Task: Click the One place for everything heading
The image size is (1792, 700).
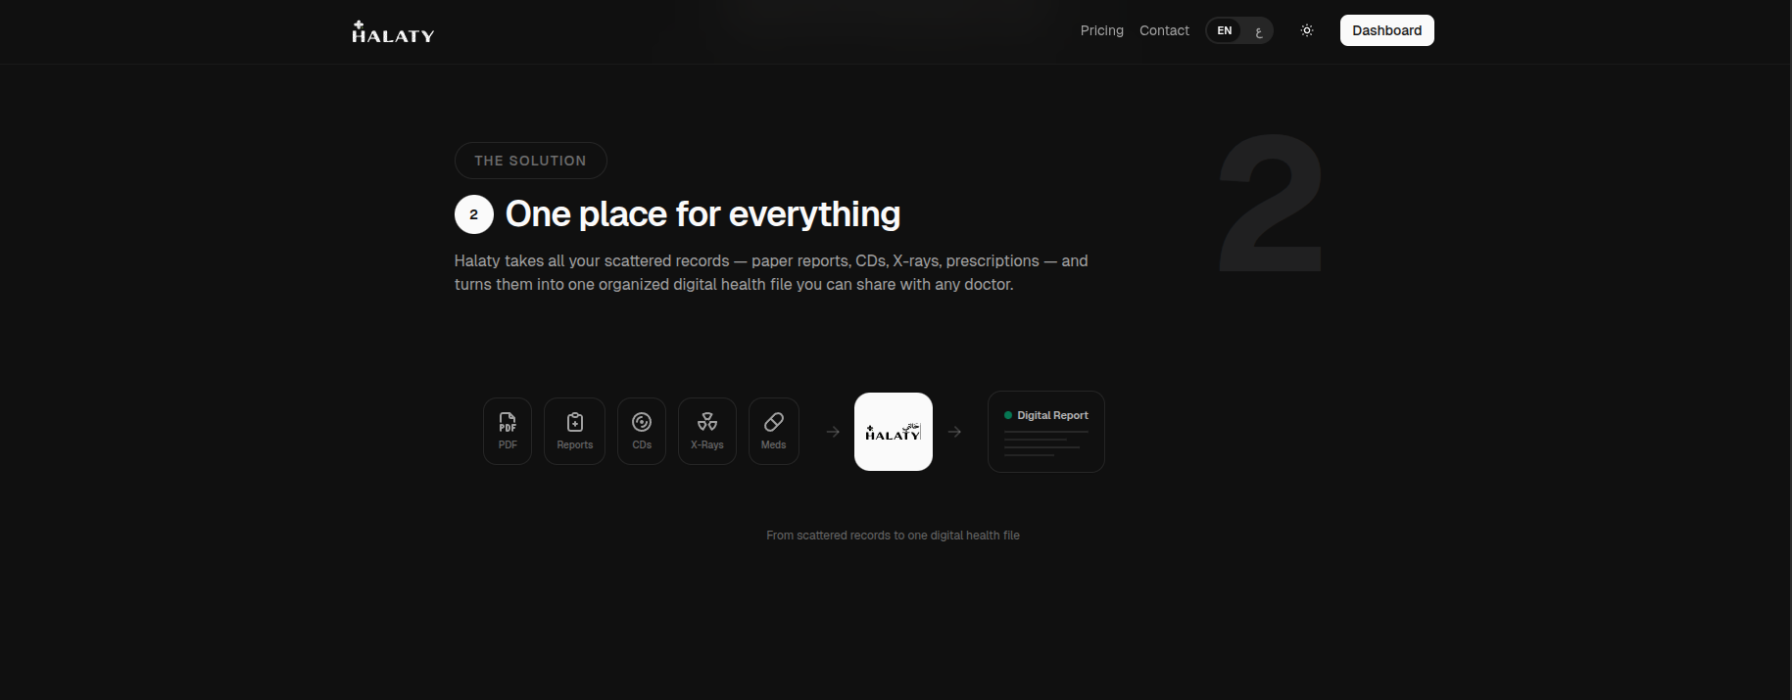Action: (x=702, y=214)
